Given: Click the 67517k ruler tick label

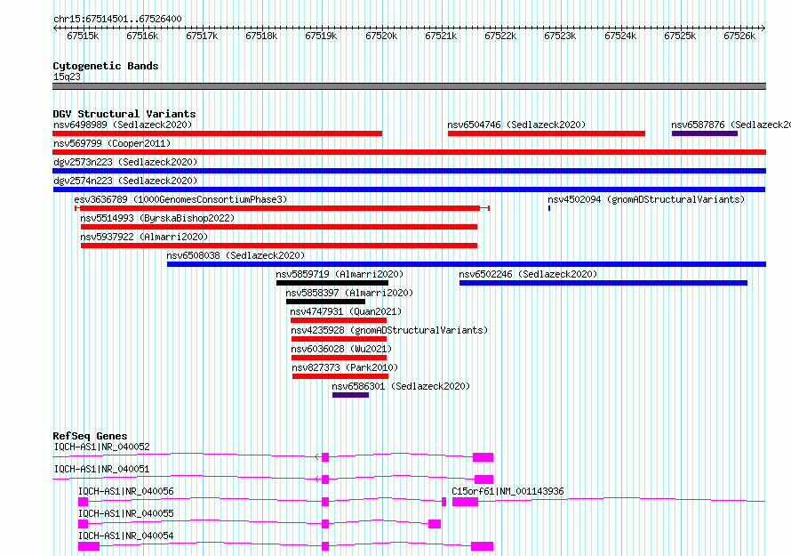Looking at the screenshot, I should pyautogui.click(x=202, y=36).
